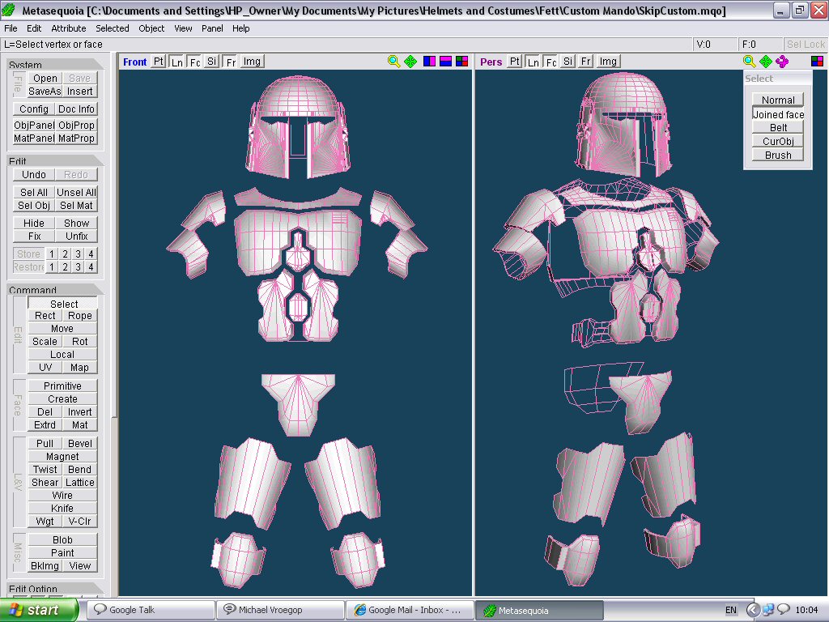Open the View menu
This screenshot has width=829, height=622.
(183, 28)
